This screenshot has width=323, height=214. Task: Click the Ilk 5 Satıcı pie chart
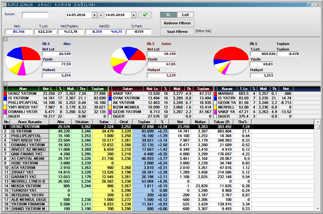128,60
